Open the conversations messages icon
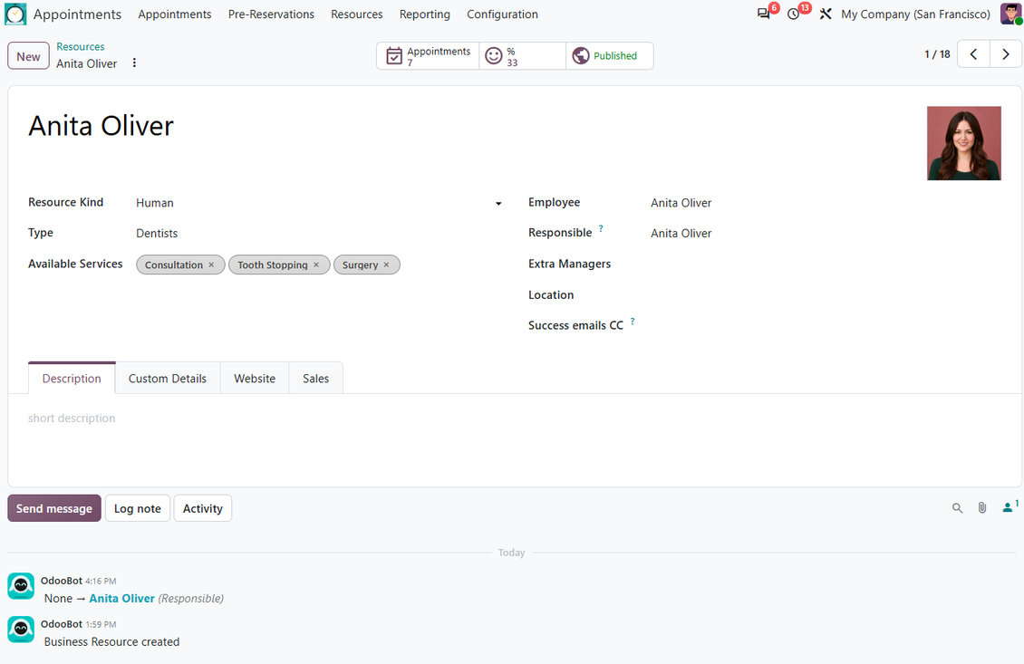 [x=763, y=14]
